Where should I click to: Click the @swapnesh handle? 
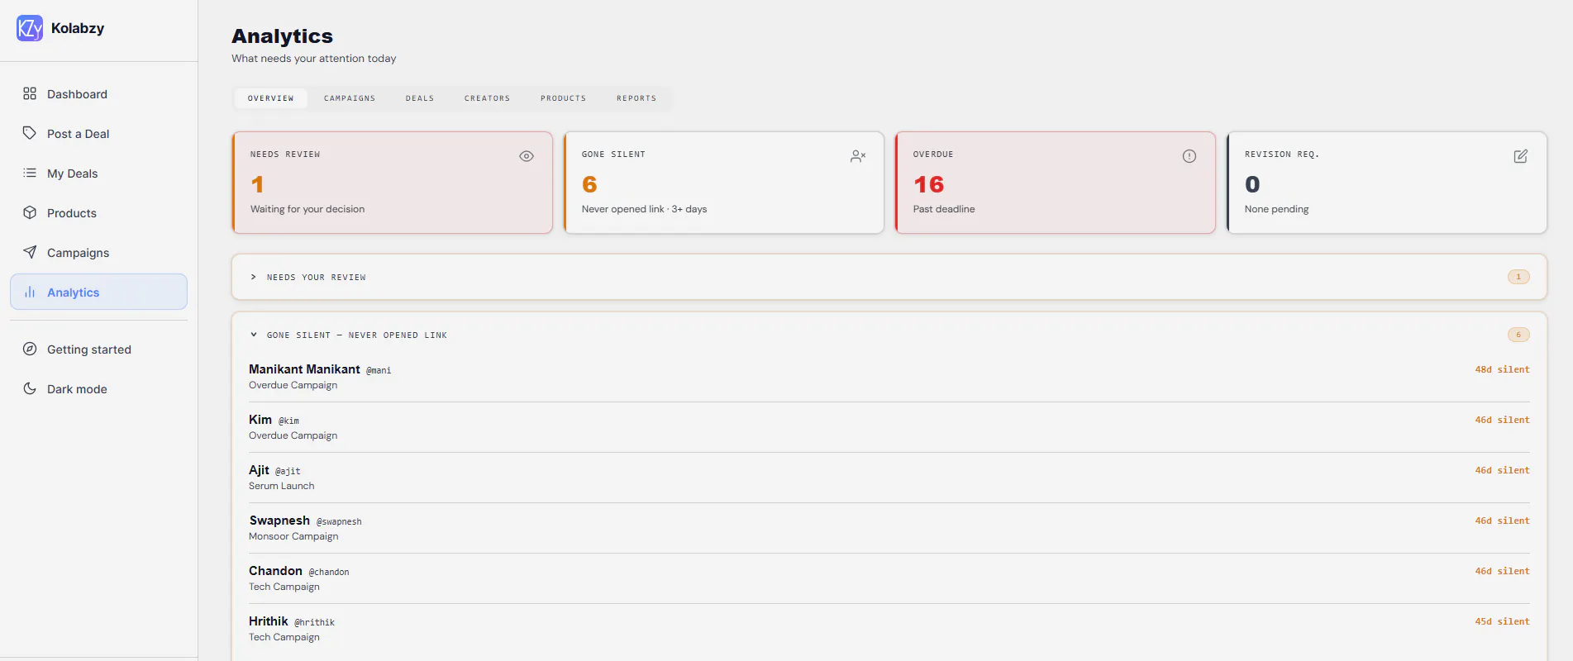click(339, 522)
